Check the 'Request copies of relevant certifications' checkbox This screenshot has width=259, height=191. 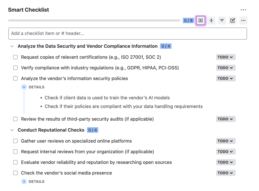click(x=15, y=57)
